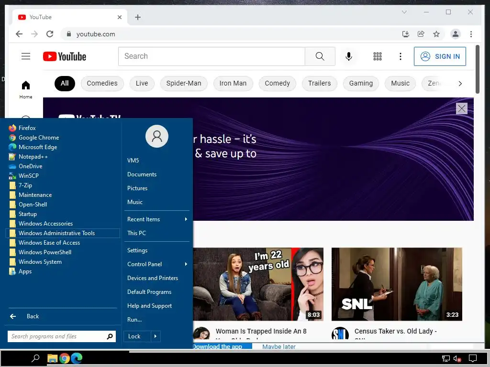
Task: Go back in Chrome navigation
Action: coord(19,34)
